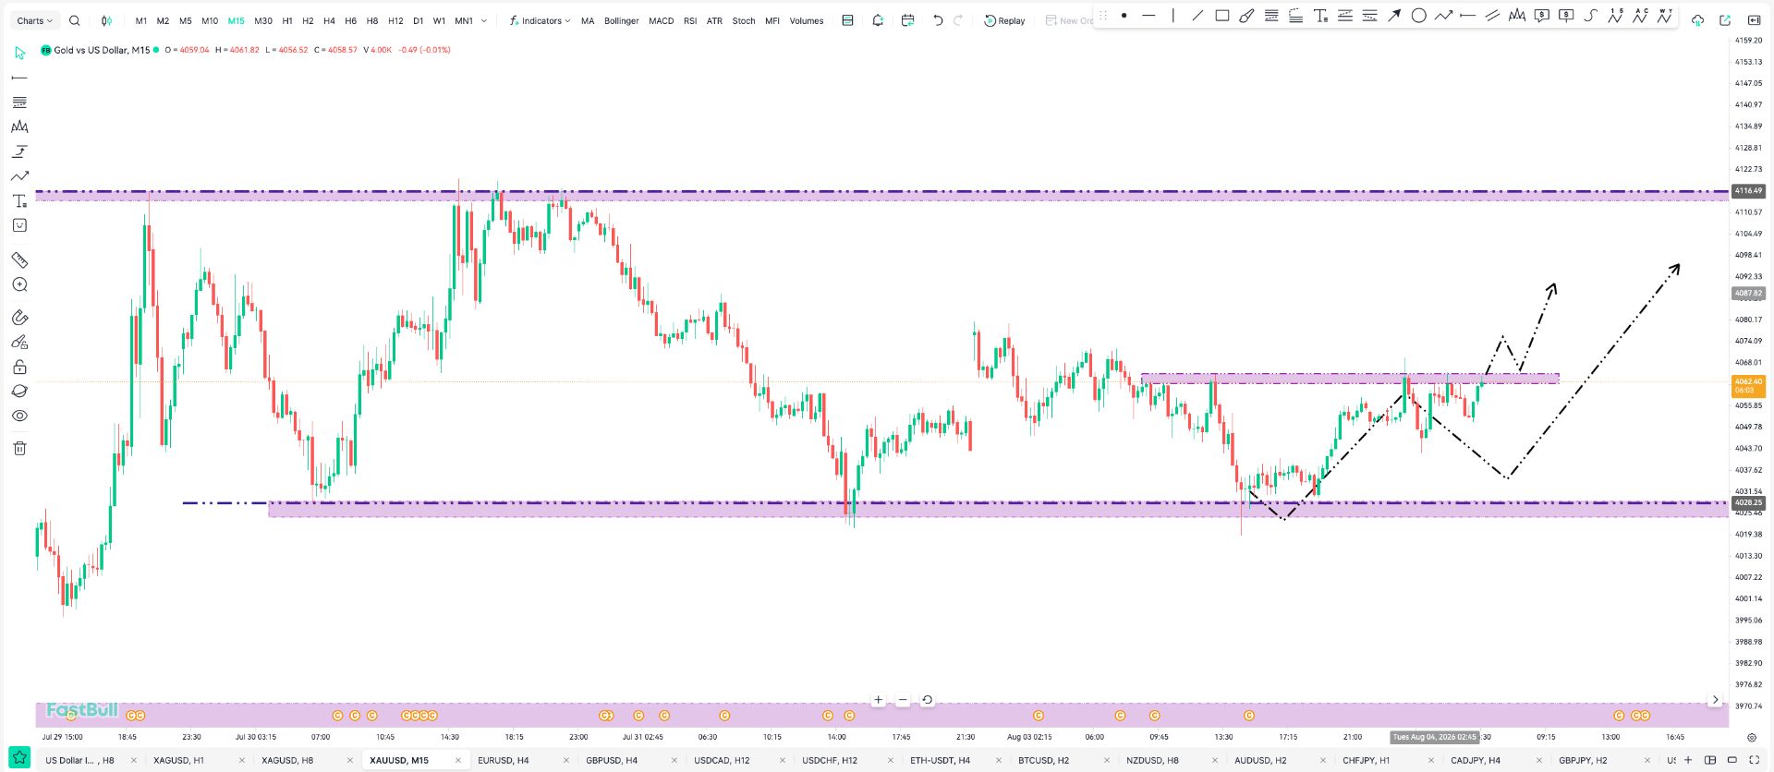Undo the last chart action

938,20
